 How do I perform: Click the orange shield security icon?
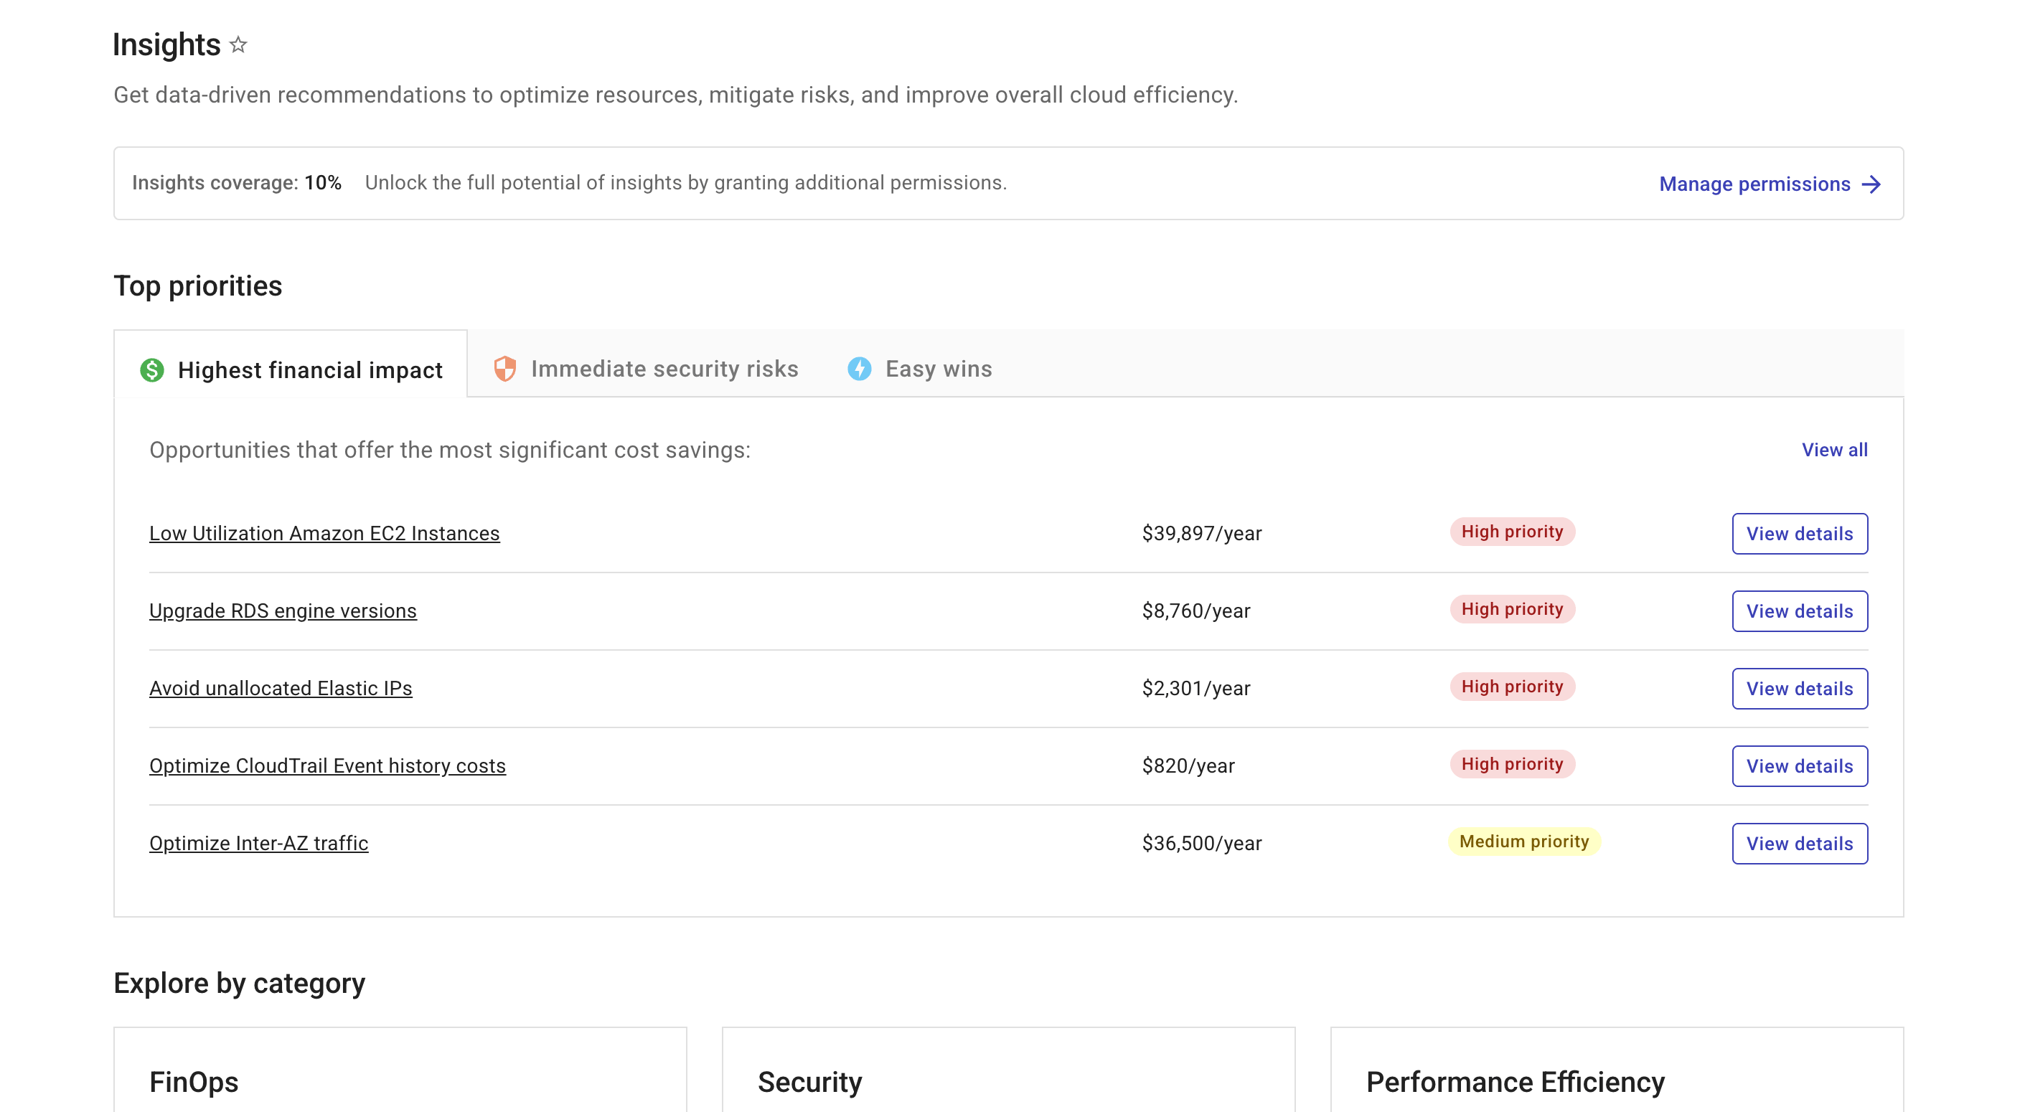[x=504, y=369]
